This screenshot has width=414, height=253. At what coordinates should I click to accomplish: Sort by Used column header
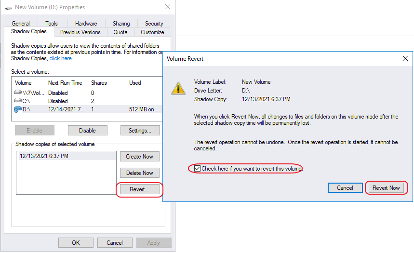(144, 83)
